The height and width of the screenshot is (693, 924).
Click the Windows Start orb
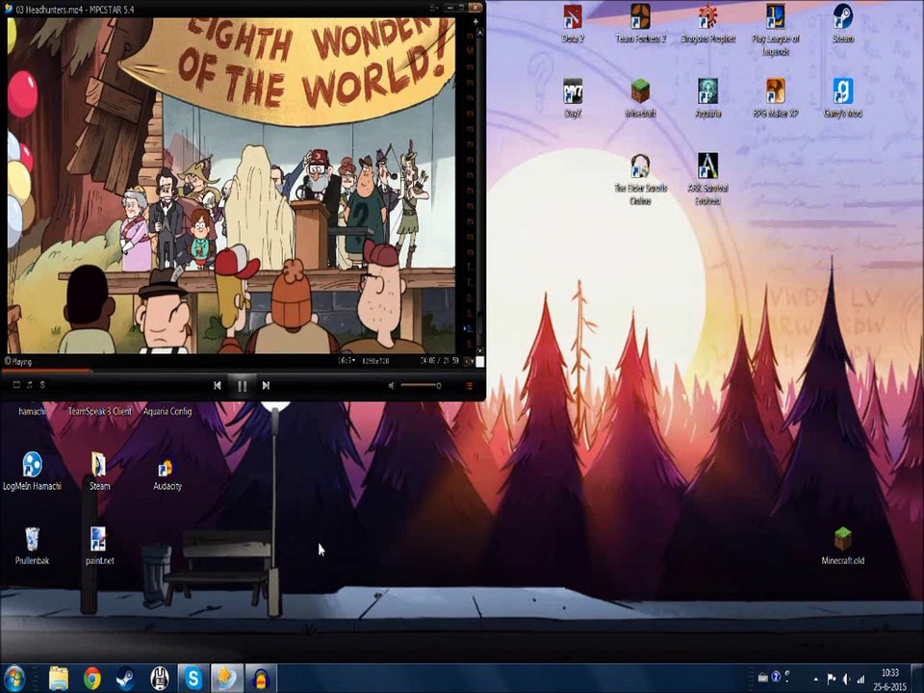click(14, 679)
